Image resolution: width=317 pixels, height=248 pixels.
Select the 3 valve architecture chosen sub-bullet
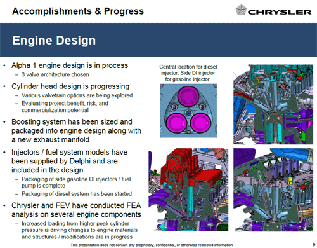click(55, 74)
